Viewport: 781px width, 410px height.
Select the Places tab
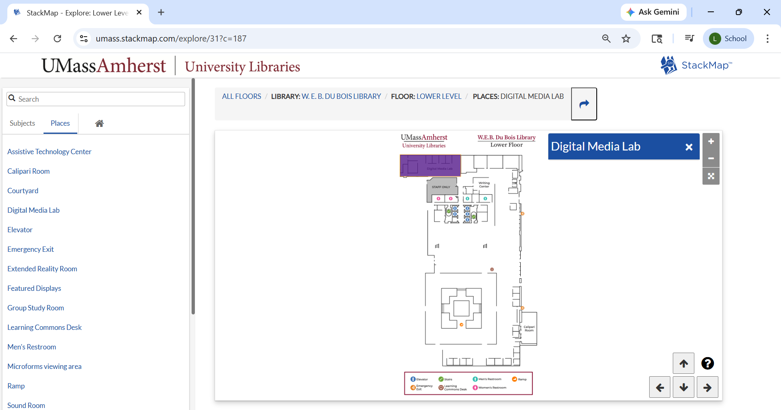pyautogui.click(x=60, y=123)
